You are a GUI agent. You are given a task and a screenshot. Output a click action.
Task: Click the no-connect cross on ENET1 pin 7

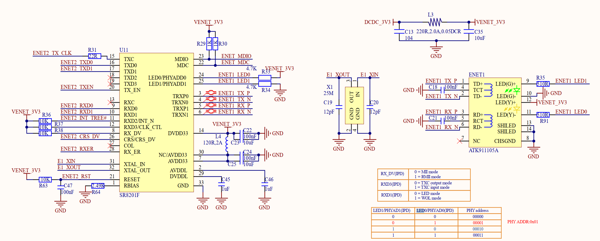tap(459, 141)
